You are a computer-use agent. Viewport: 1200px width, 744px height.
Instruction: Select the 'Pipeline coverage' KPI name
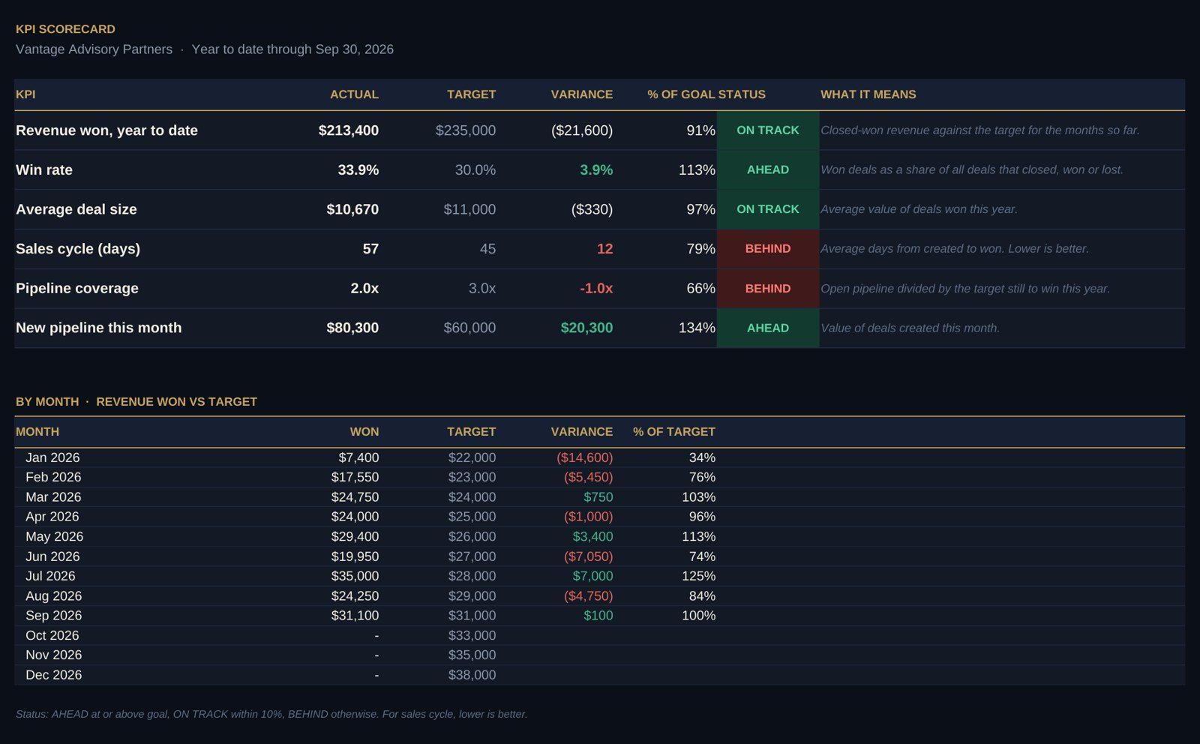77,289
